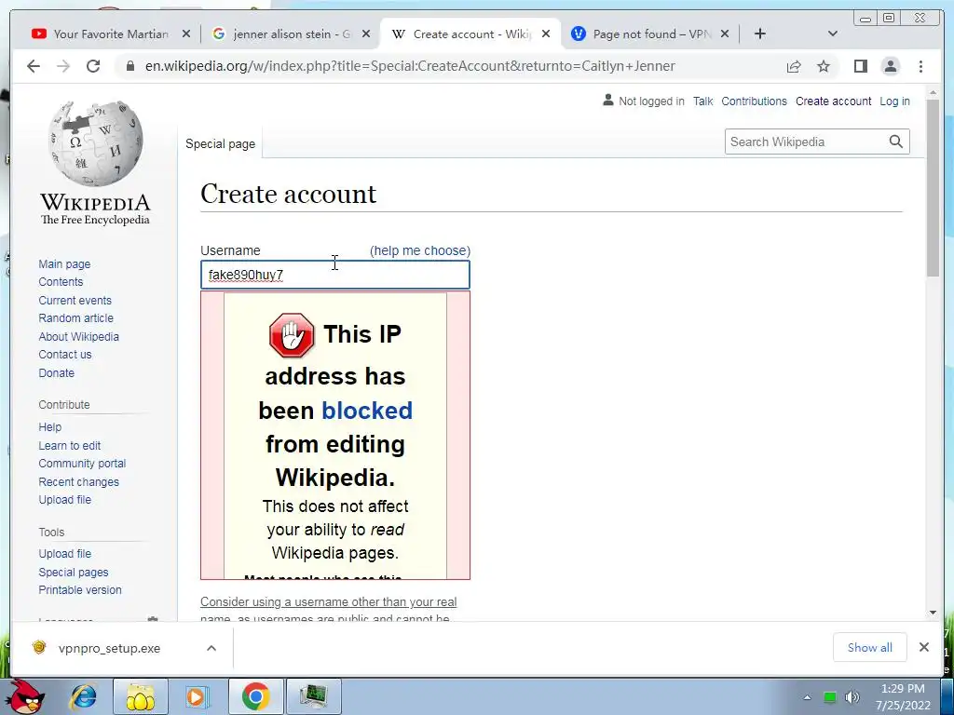Open Internet Explorer from the taskbar

click(83, 696)
